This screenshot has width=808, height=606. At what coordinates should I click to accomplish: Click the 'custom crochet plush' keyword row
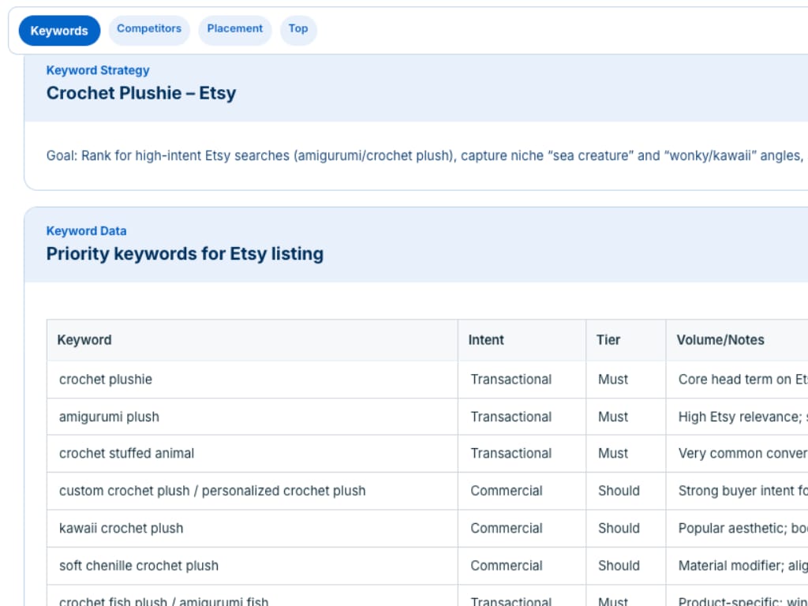[212, 491]
